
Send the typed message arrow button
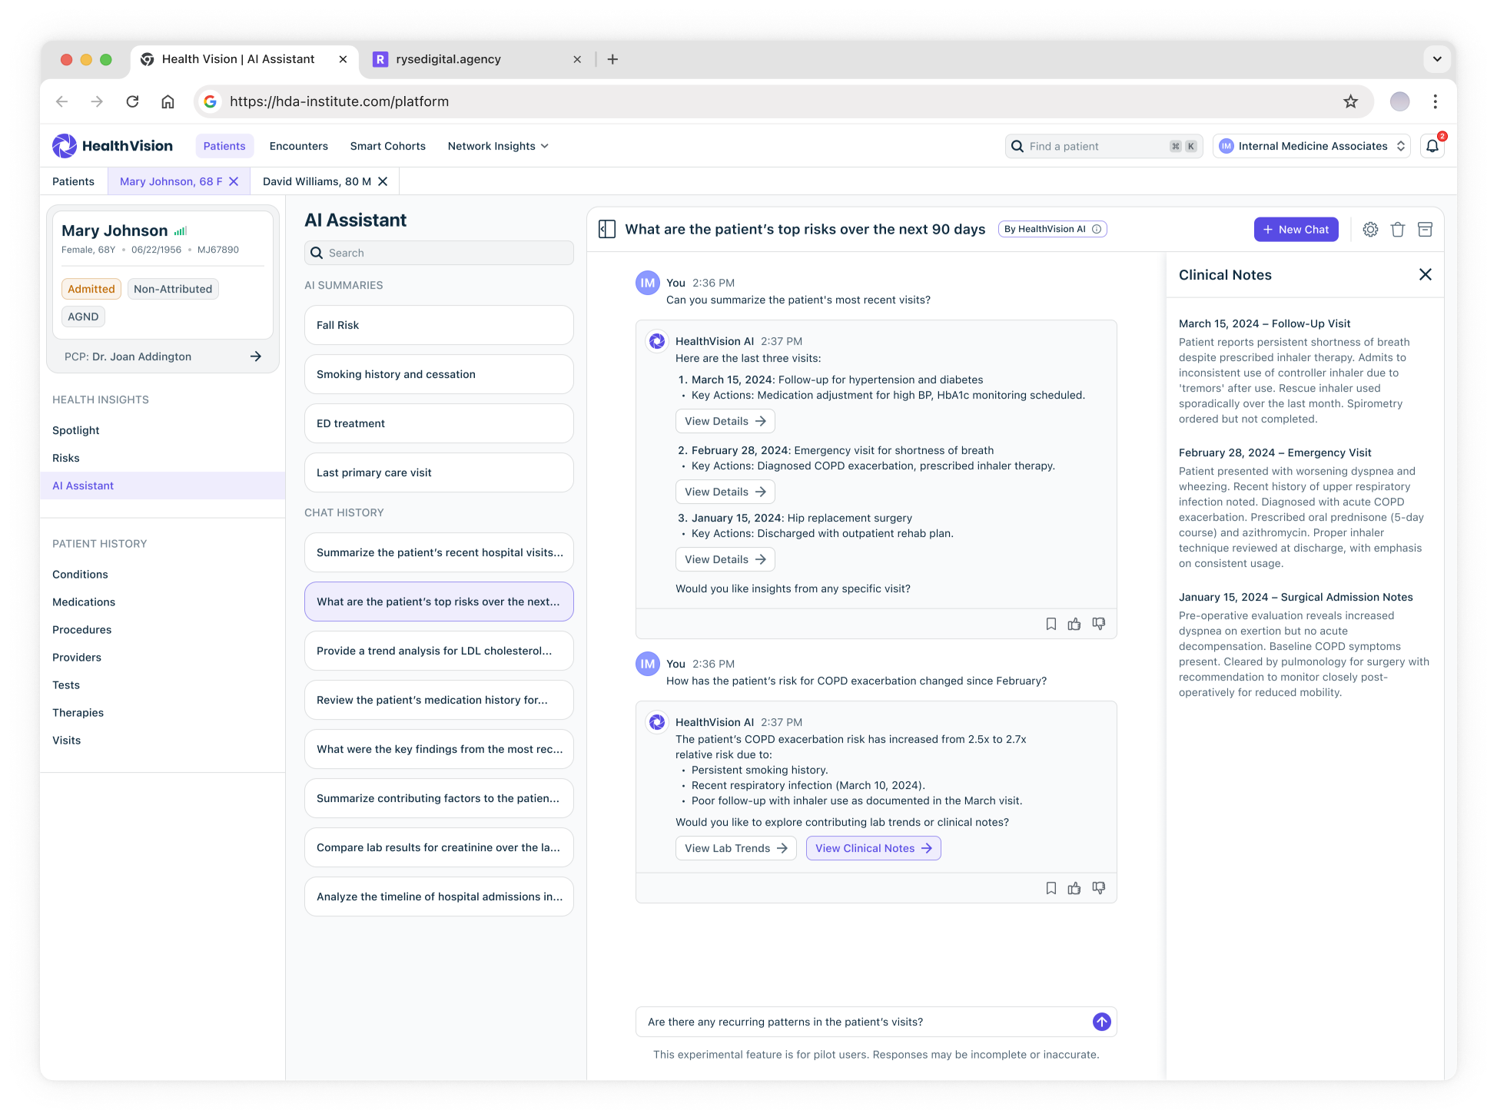click(x=1101, y=1022)
